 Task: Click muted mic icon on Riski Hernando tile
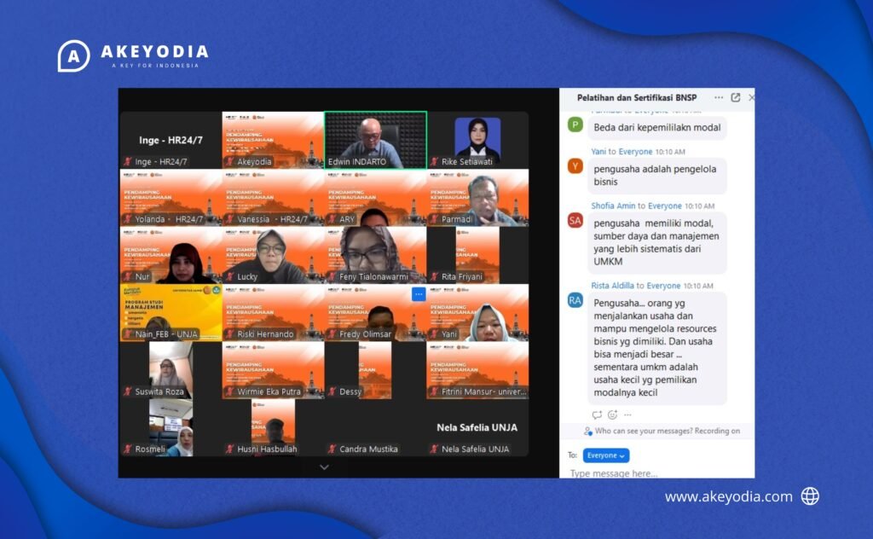point(229,334)
